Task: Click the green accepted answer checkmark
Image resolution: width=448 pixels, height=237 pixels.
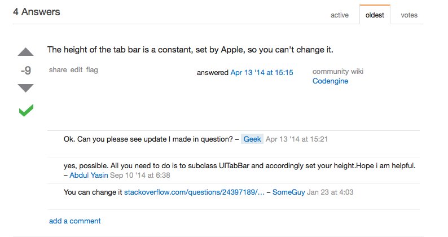Action: (x=26, y=111)
